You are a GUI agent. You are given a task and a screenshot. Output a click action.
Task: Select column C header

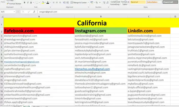tap(149, 17)
